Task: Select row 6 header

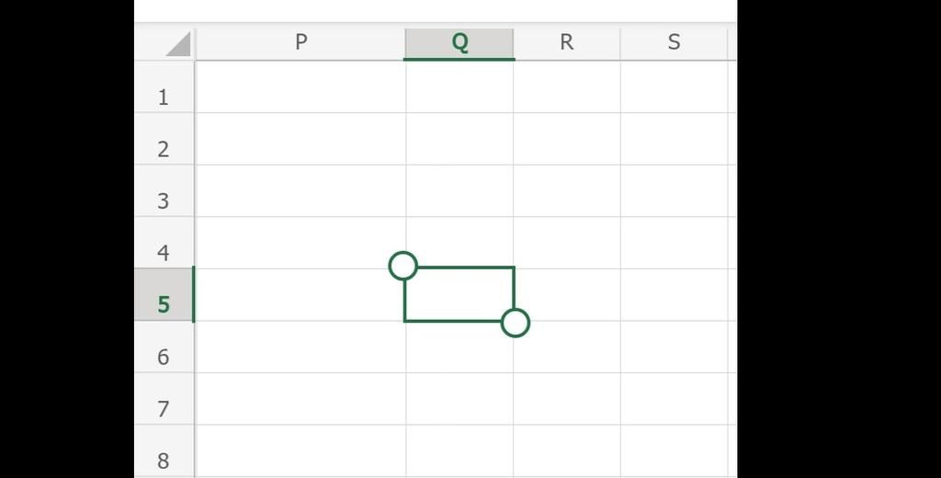Action: tap(164, 357)
